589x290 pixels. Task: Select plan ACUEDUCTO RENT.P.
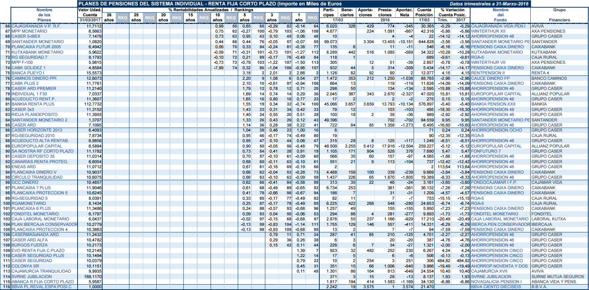tap(33, 99)
